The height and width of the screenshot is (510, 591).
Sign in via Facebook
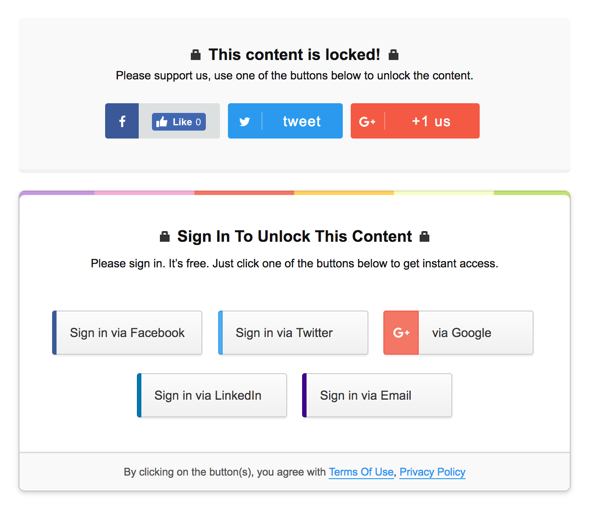pyautogui.click(x=127, y=333)
